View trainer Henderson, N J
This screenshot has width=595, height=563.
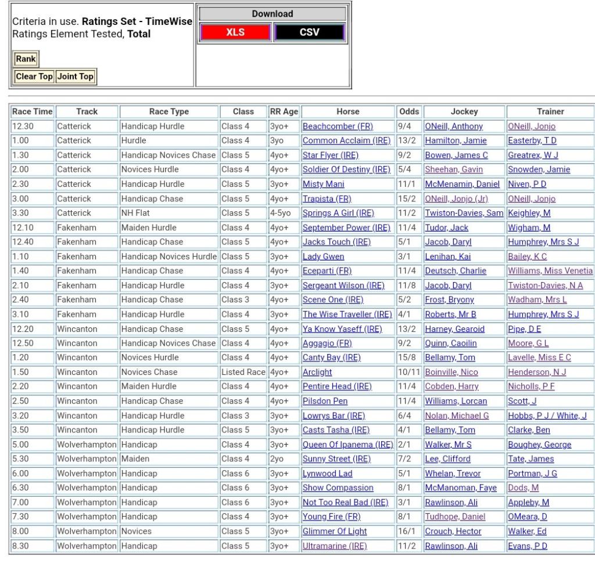point(537,372)
